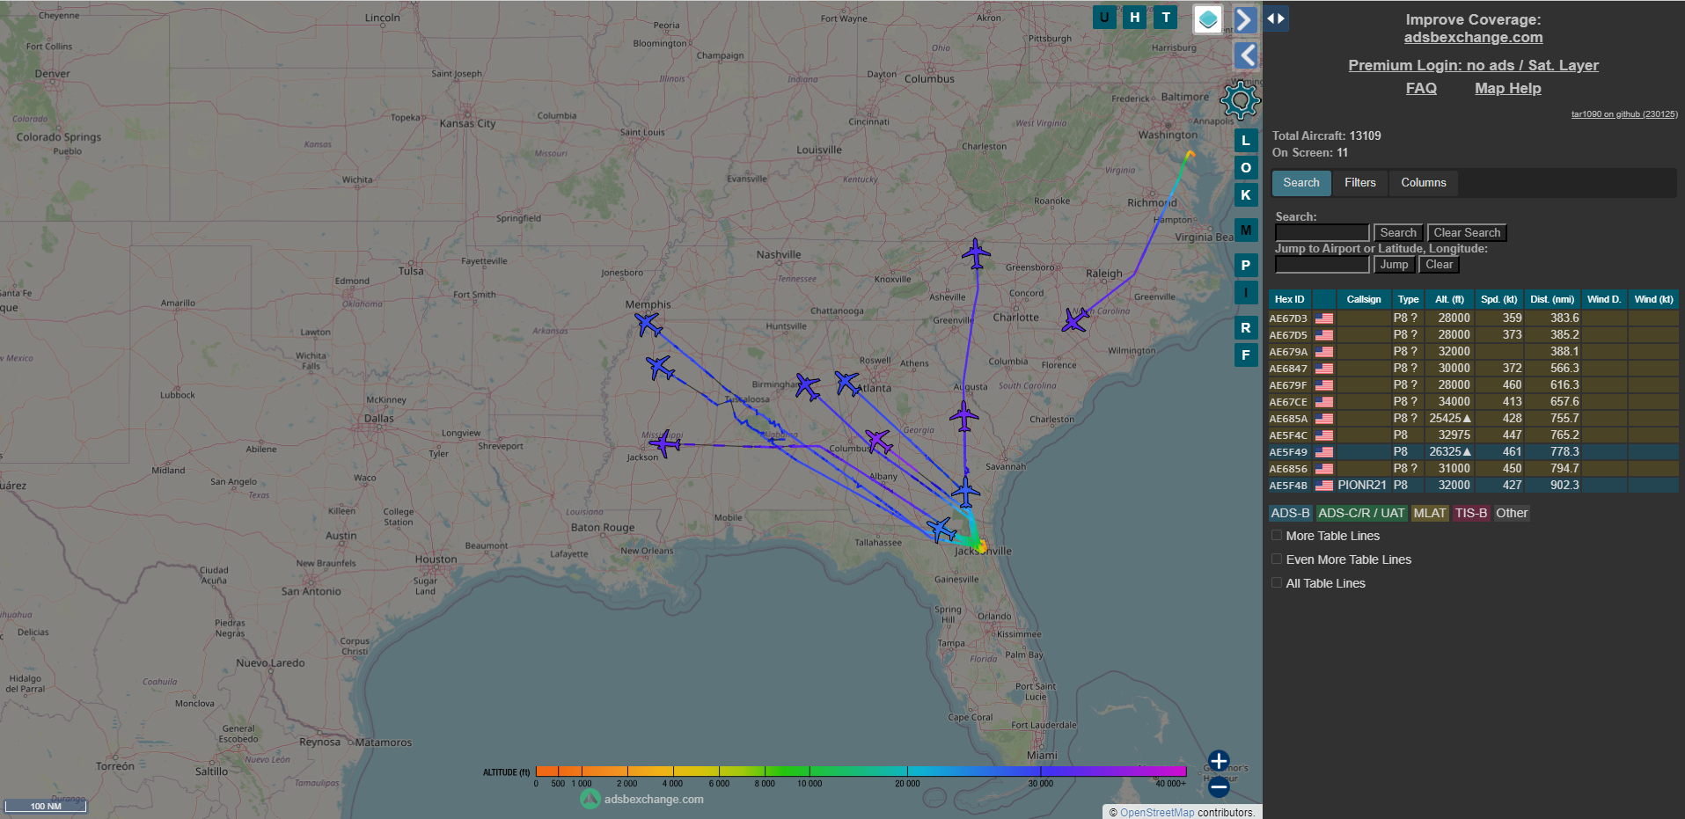The height and width of the screenshot is (819, 1685).
Task: Click the Other source legend
Action: [1512, 514]
